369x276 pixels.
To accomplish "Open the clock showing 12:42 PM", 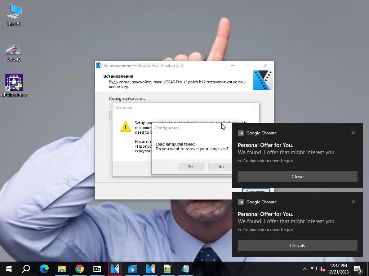I will click(x=338, y=269).
